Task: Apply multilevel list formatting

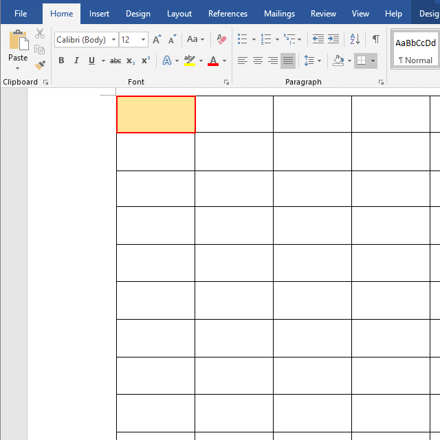Action: 289,39
